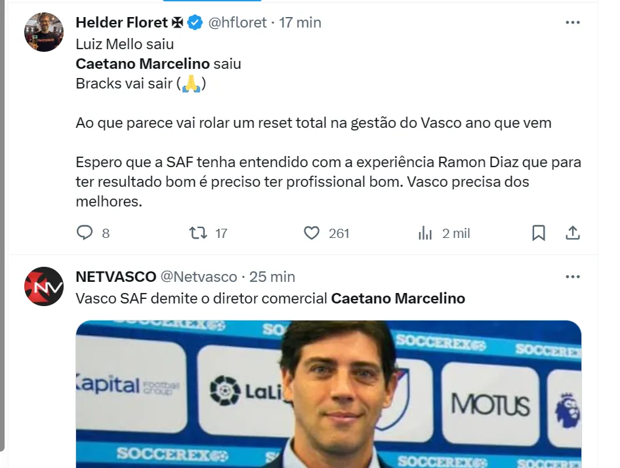Open more options for Helder Floret's tweet

572,22
